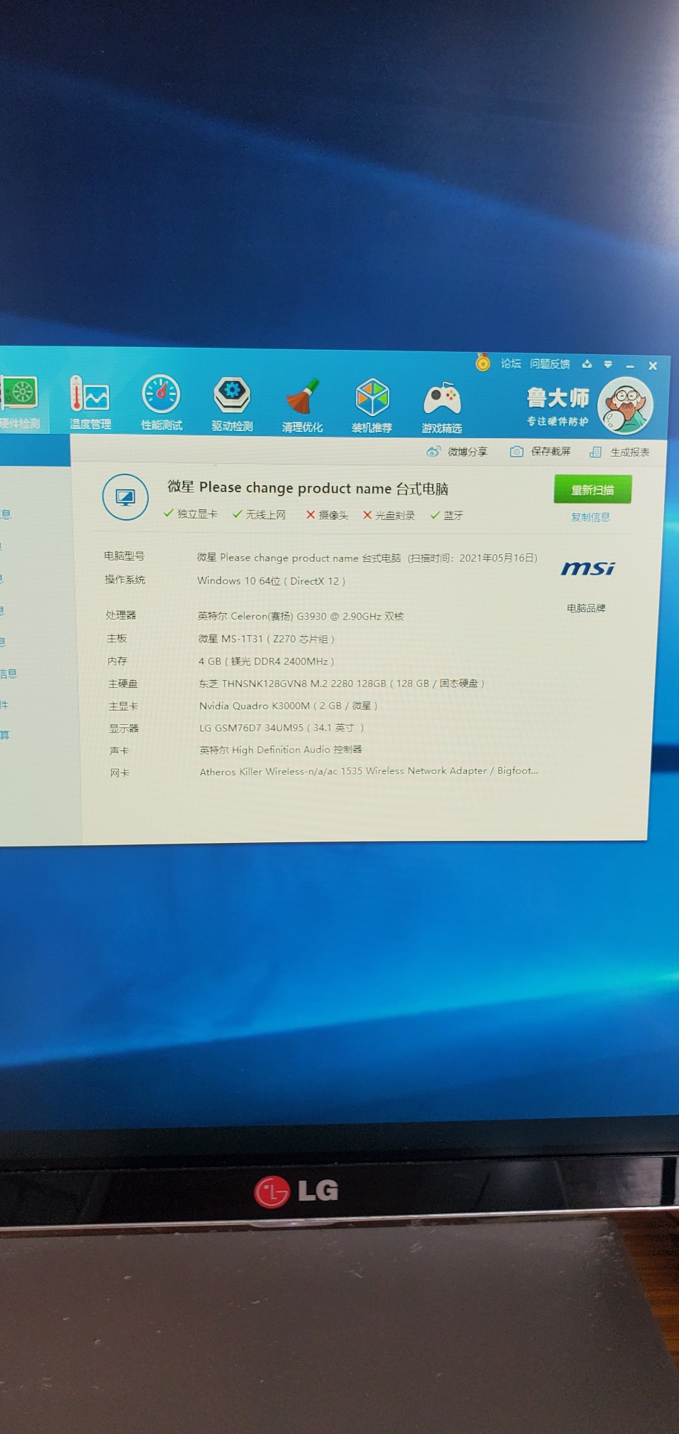Click the 独立显卡 status item
The height and width of the screenshot is (1434, 679).
point(191,514)
